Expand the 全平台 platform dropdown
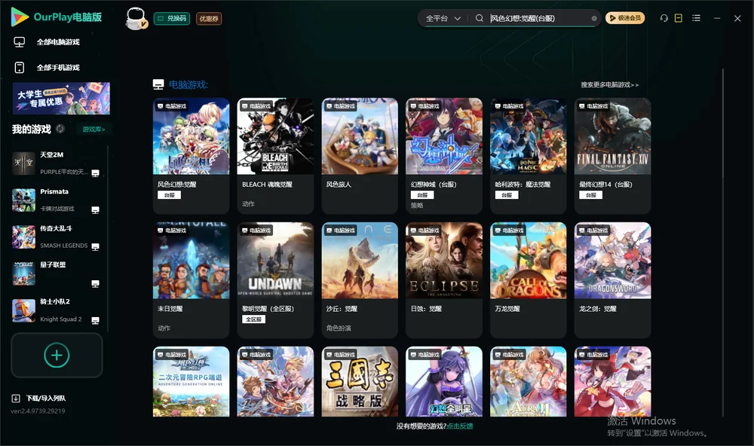This screenshot has height=446, width=754. (x=443, y=18)
